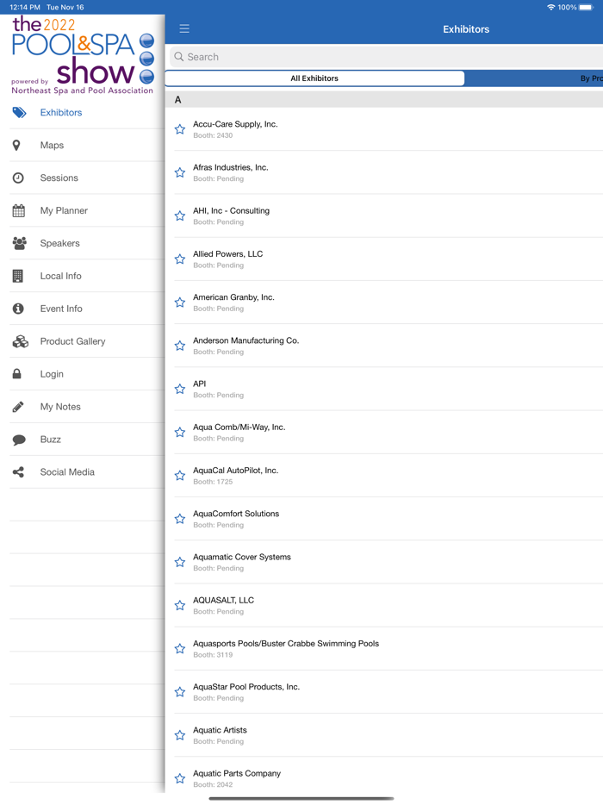Open the hamburger menu icon
Viewport: 603px width, 805px height.
tap(184, 29)
